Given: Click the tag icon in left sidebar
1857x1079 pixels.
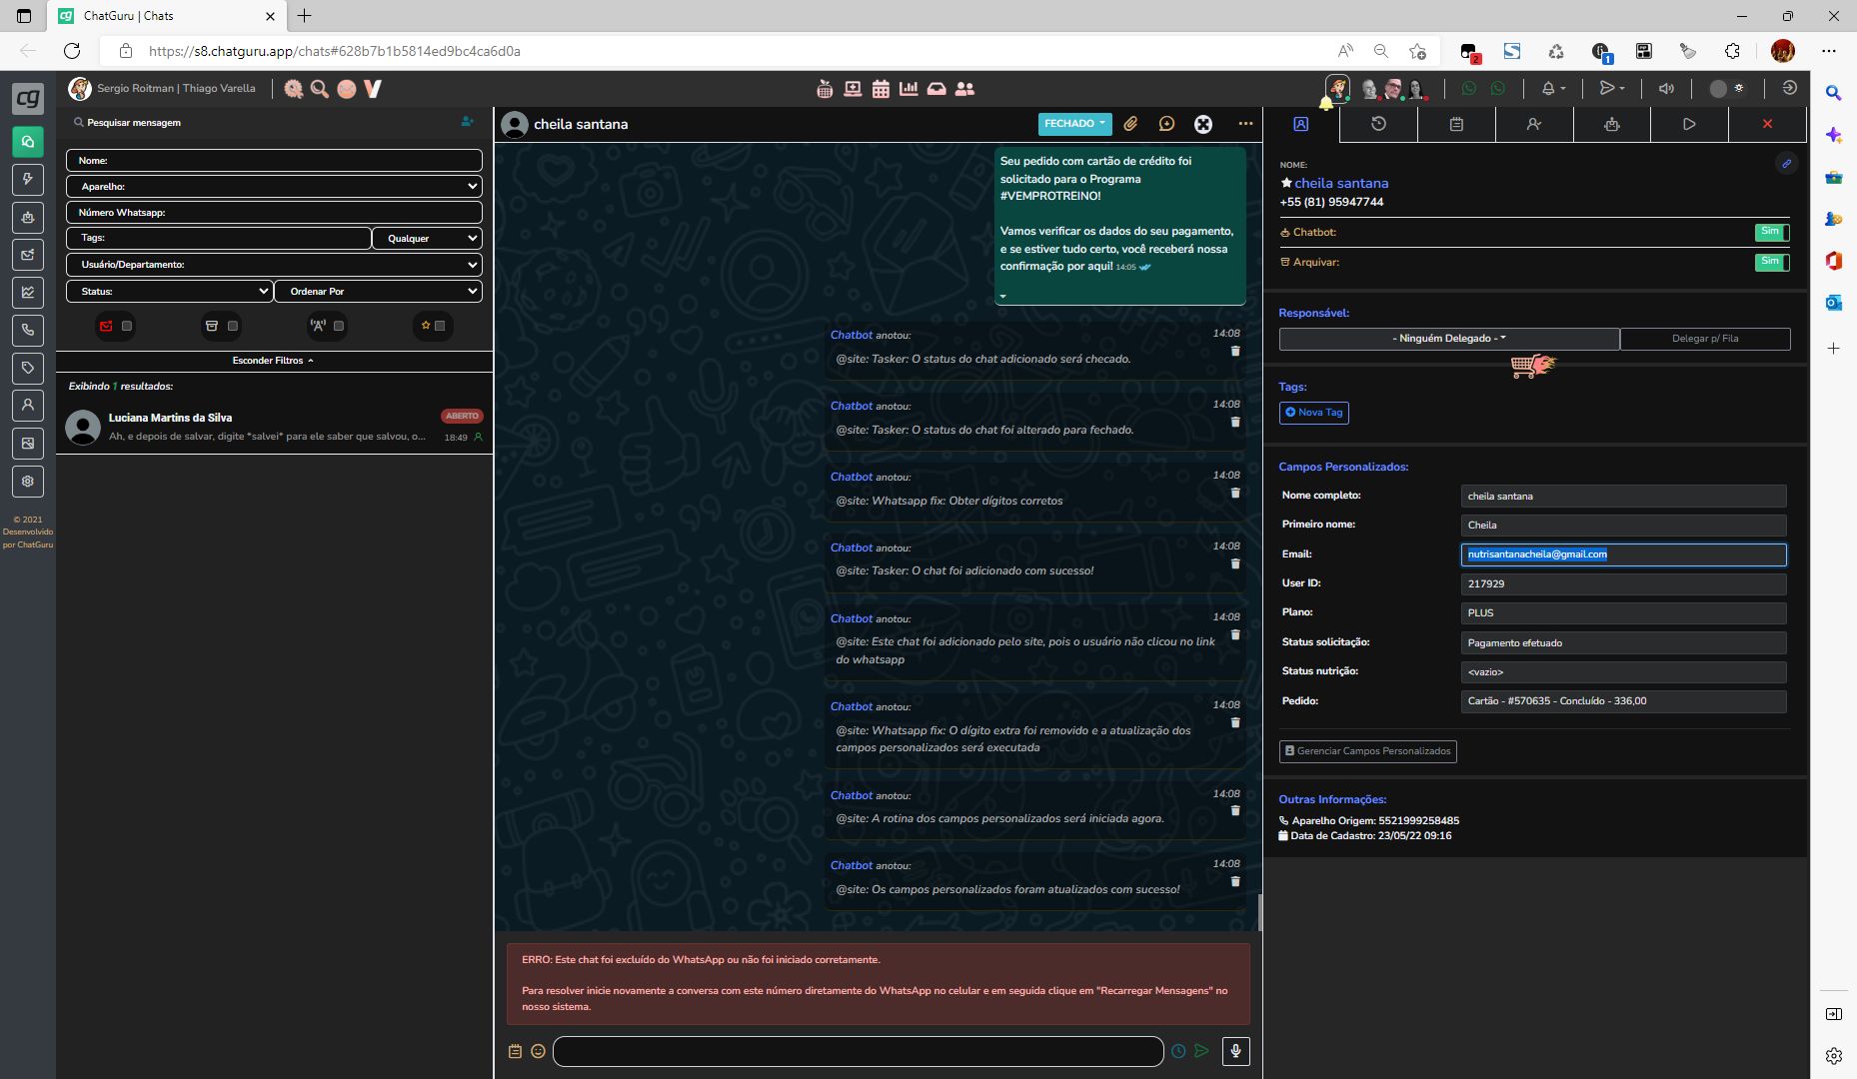Looking at the screenshot, I should tap(28, 369).
